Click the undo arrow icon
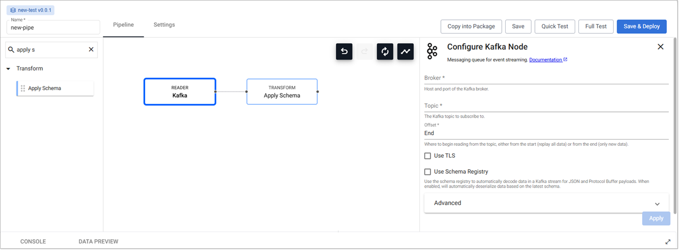The image size is (679, 250). pyautogui.click(x=344, y=51)
